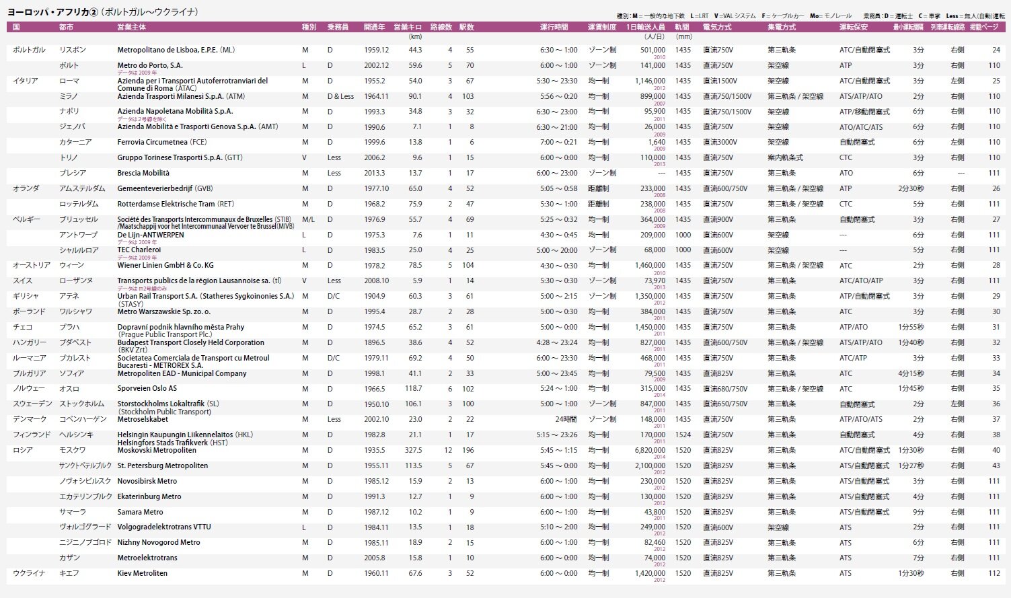The width and height of the screenshot is (1011, 598).
Task: Select operator Ferrovia Circumetnea (FCE)
Action: (162, 143)
